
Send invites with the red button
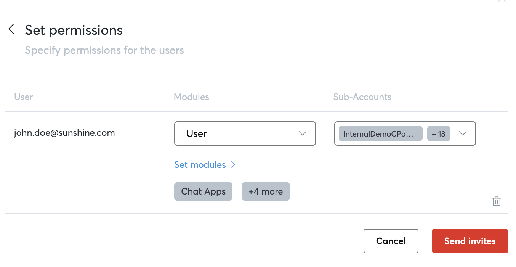click(x=470, y=241)
